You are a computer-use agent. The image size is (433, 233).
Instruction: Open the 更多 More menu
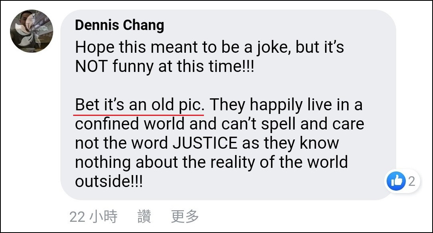[x=185, y=217]
